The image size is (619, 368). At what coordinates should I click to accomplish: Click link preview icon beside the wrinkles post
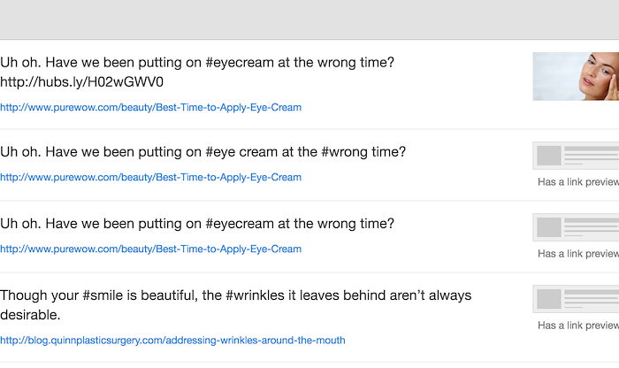(576, 299)
